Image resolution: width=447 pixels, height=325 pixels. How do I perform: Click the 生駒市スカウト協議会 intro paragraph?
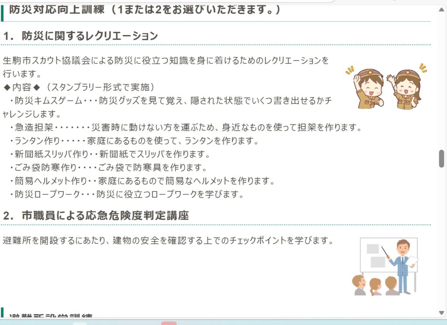coord(165,67)
